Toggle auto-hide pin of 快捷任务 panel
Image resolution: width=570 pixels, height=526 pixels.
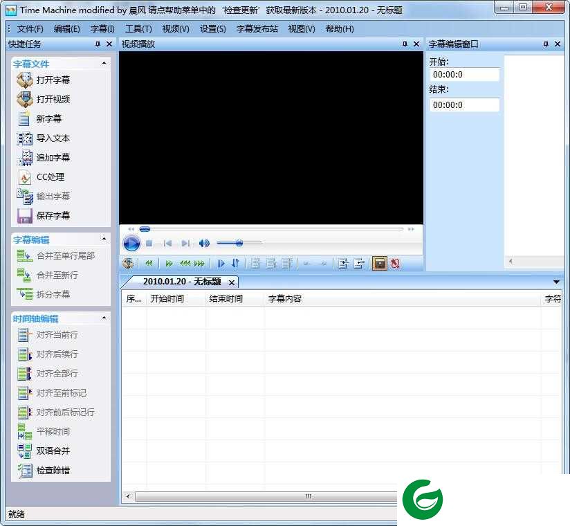coord(98,44)
